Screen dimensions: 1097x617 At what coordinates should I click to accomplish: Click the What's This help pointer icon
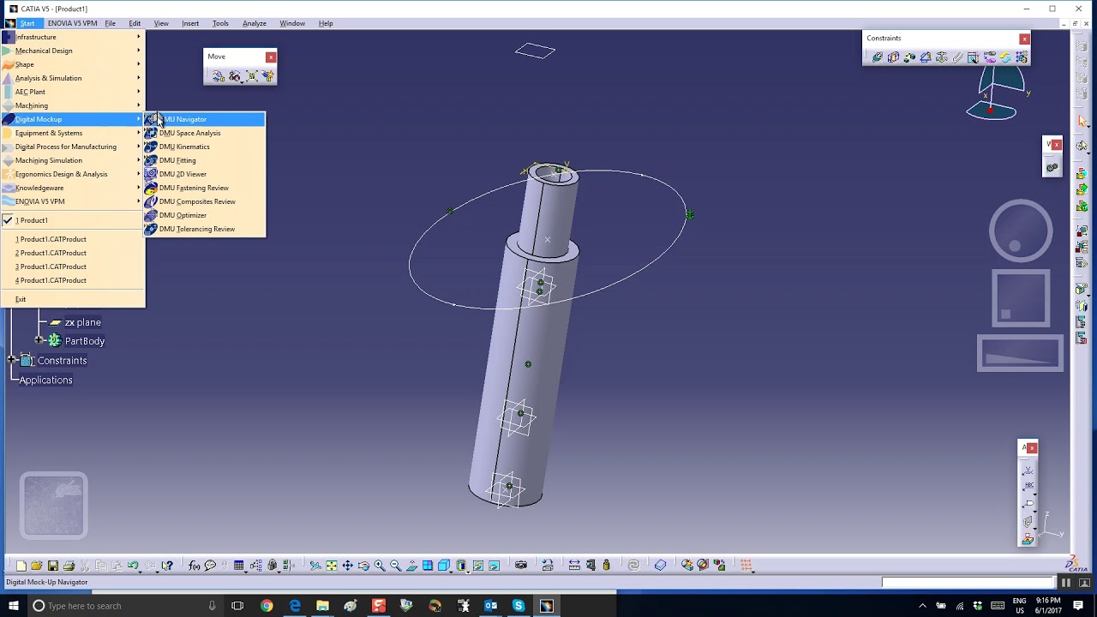click(x=167, y=566)
